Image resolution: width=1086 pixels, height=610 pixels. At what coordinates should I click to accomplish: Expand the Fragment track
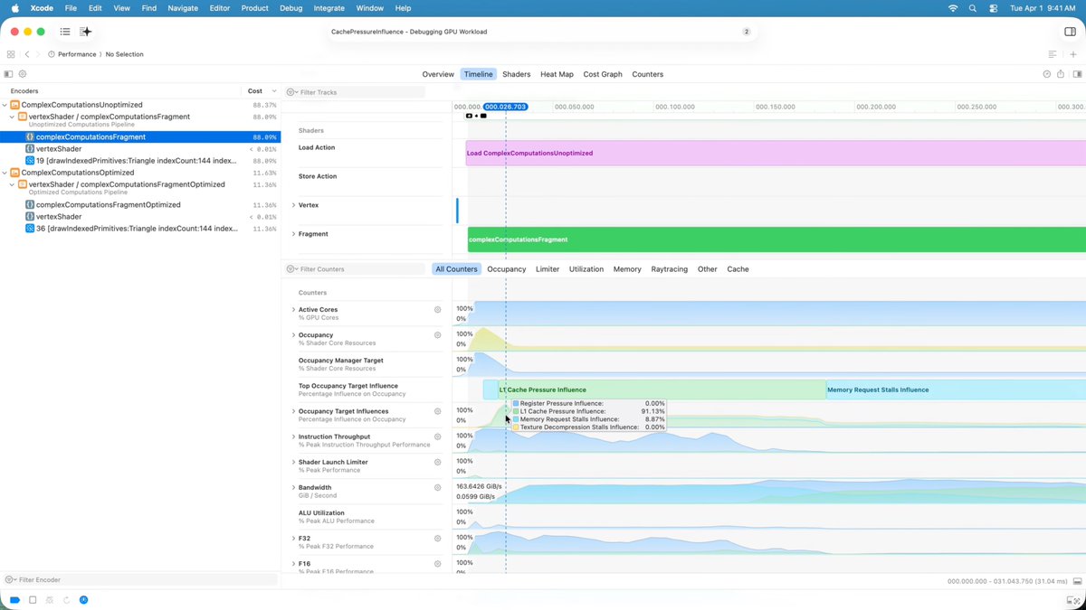293,234
